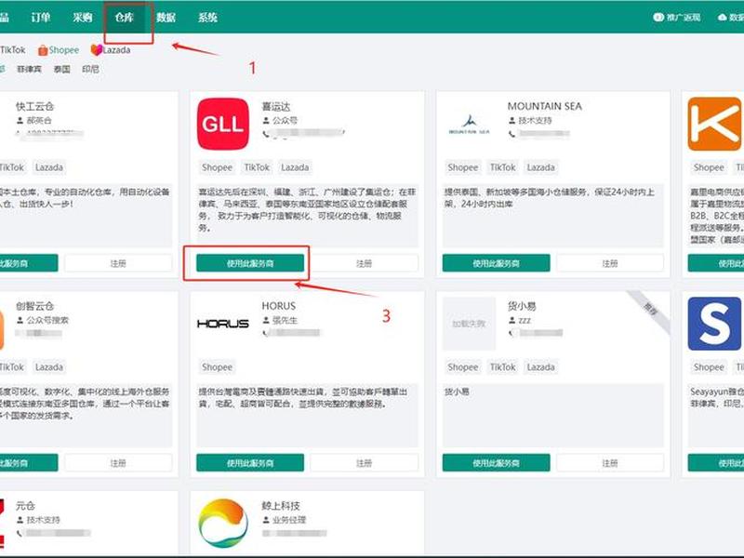Screen dimensions: 744x558
Task: Click Shopee tag on 喜运达 card
Action: point(217,167)
